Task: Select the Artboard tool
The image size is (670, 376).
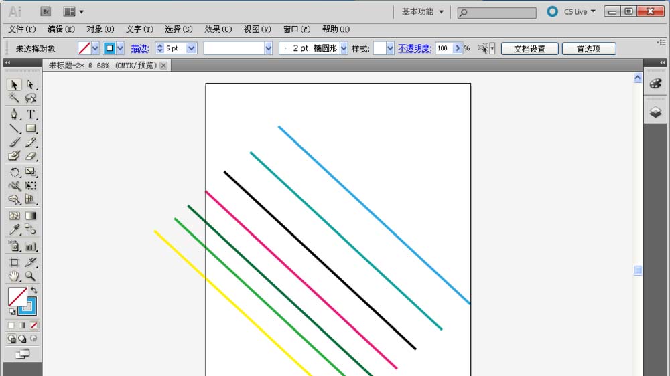Action: point(14,262)
